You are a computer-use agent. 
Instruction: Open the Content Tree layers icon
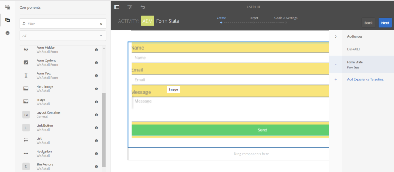pos(8,33)
